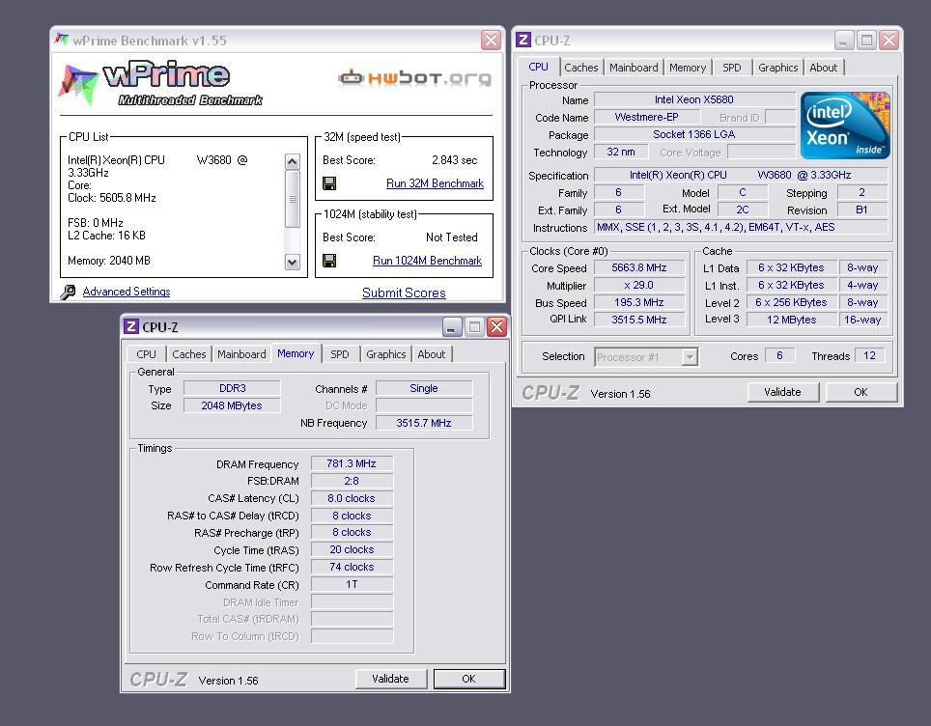Click the Command Rate value 1T
The height and width of the screenshot is (726, 931).
(x=352, y=584)
